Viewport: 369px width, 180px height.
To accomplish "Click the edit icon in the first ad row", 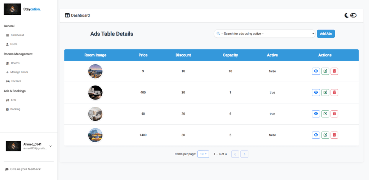I will [325, 71].
